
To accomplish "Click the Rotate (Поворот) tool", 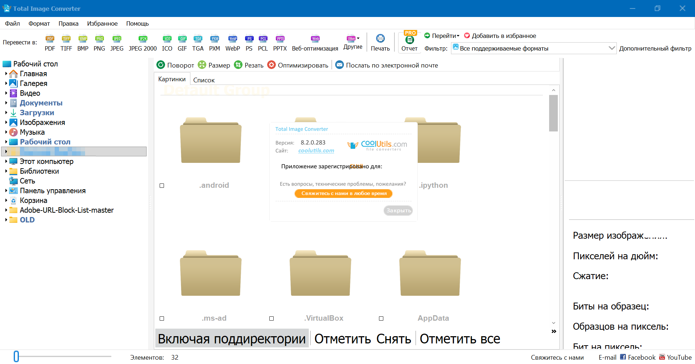I will pos(176,65).
